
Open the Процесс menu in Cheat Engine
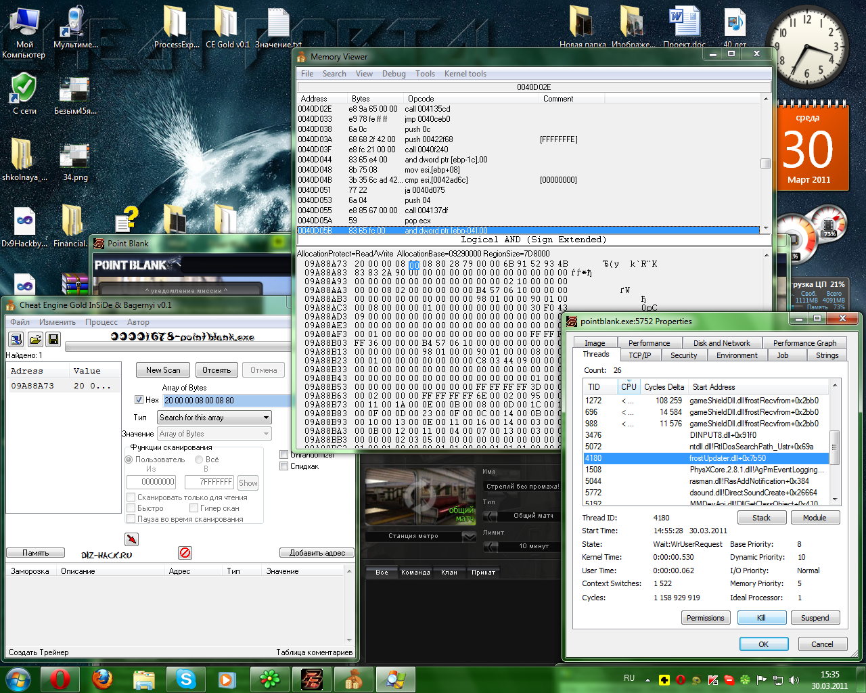(101, 322)
